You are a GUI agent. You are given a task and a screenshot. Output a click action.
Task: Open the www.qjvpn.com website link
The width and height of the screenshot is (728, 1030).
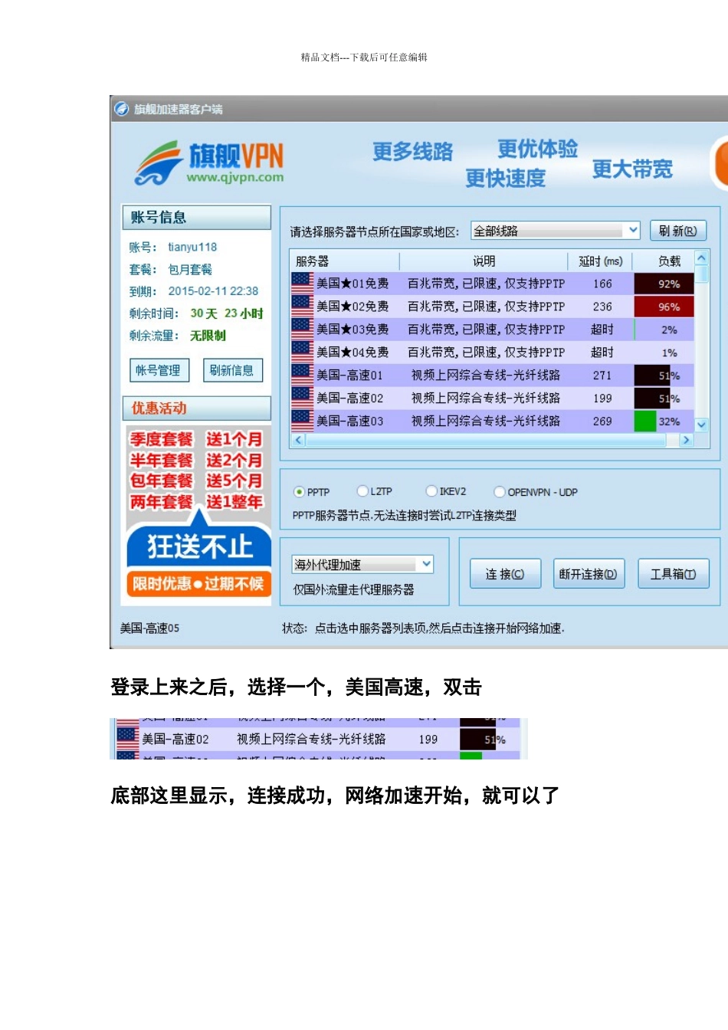coord(235,177)
